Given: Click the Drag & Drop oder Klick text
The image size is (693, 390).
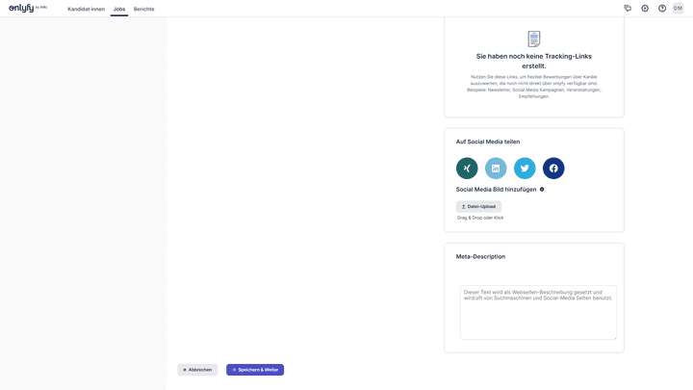Looking at the screenshot, I should point(480,218).
